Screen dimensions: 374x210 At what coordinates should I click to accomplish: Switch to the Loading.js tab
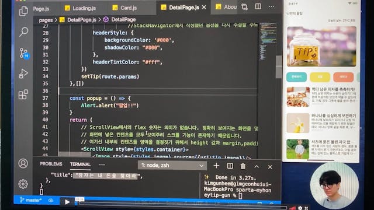tap(81, 8)
